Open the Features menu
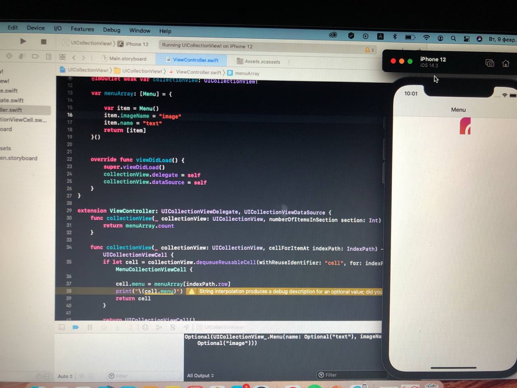The width and height of the screenshot is (517, 388). click(x=82, y=29)
